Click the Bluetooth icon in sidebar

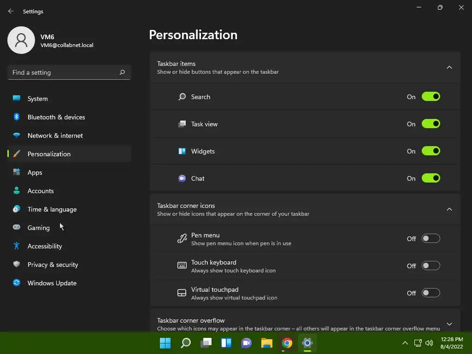click(x=17, y=117)
